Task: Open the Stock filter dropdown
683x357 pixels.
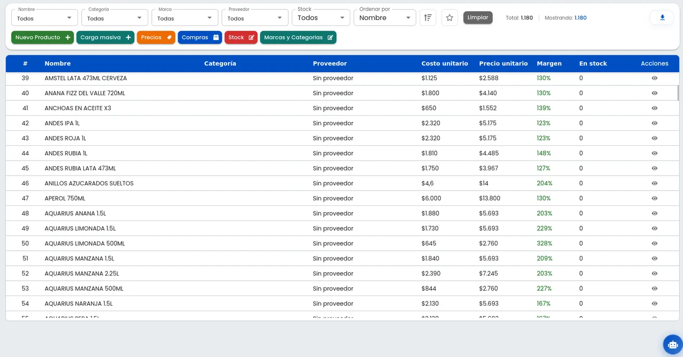Action: (x=321, y=18)
